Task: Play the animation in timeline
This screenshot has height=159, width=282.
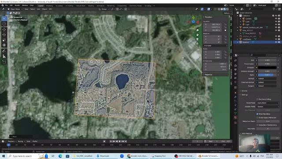Action: pos(119,141)
